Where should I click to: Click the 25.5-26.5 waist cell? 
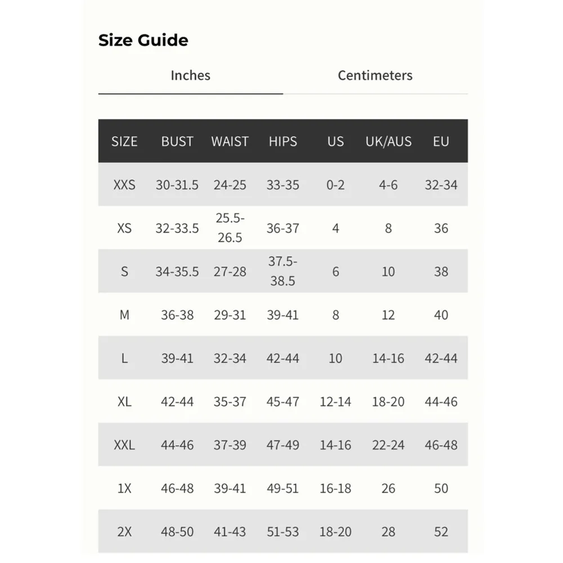click(x=230, y=228)
